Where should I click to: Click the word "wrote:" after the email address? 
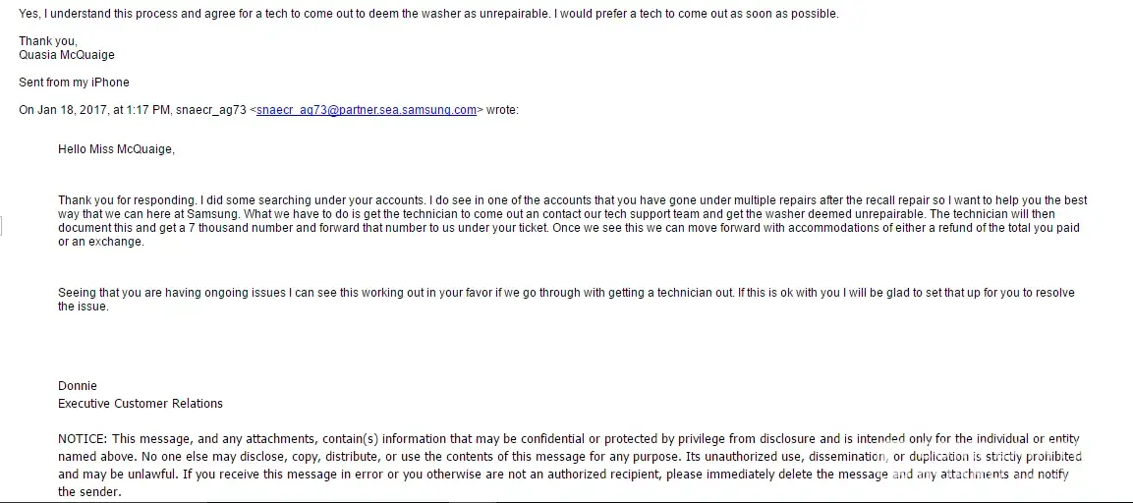pyautogui.click(x=502, y=110)
